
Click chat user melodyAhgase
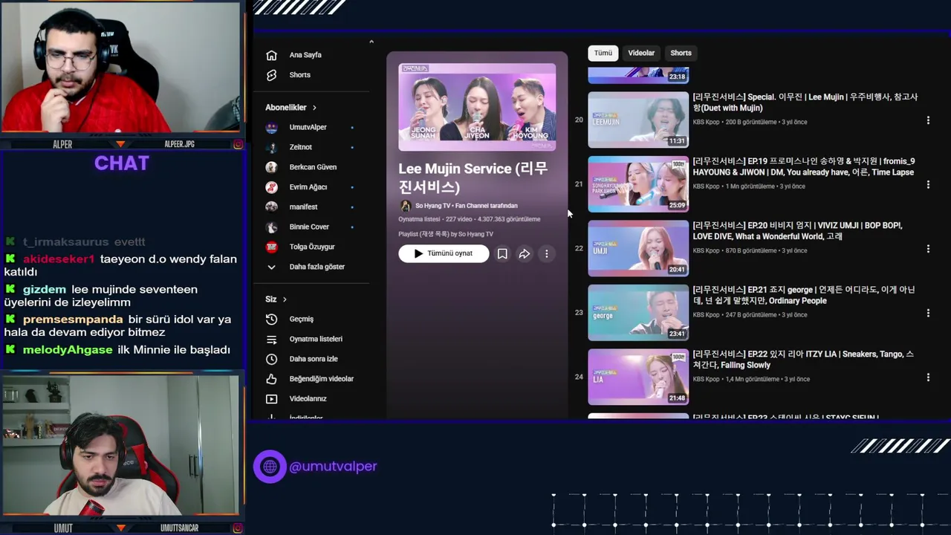coord(68,350)
